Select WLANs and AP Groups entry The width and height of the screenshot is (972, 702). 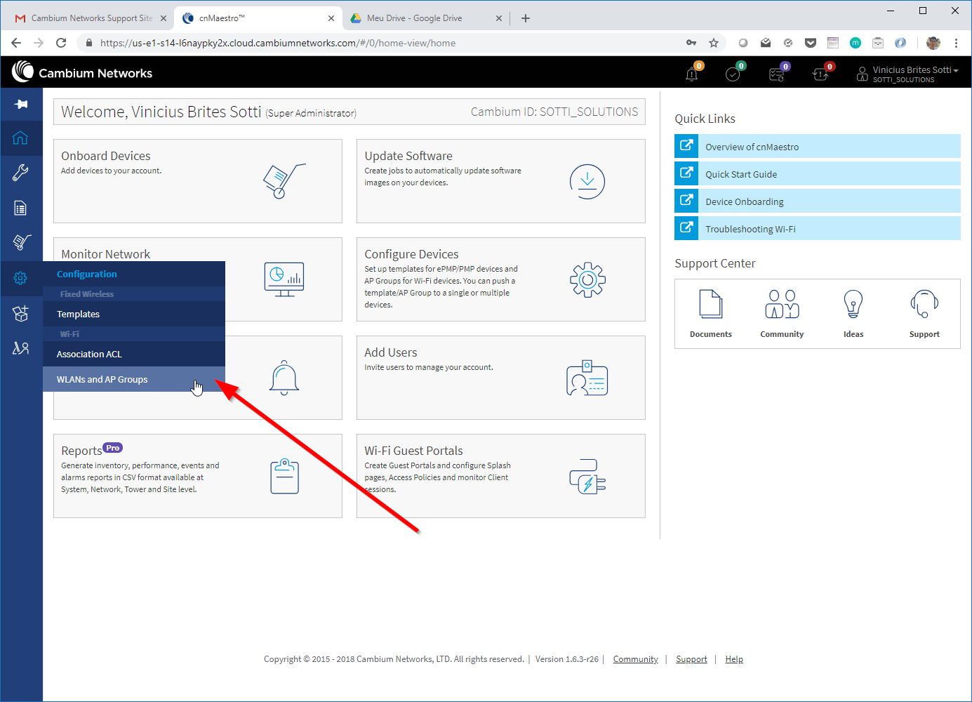pos(134,379)
